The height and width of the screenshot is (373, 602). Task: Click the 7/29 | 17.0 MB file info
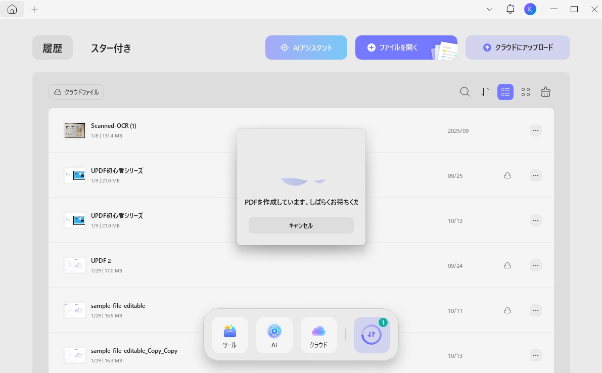point(106,270)
